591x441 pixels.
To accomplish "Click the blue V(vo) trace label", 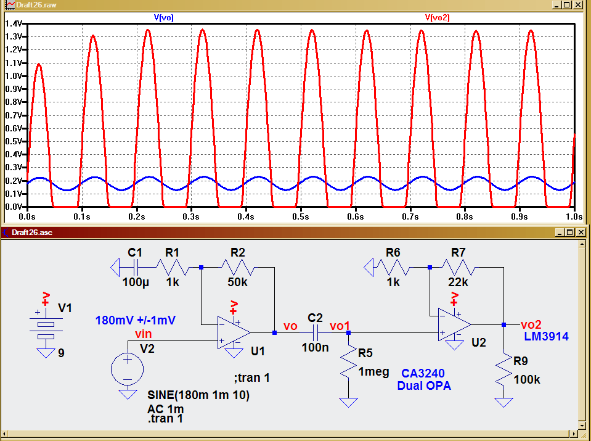I will coord(163,17).
